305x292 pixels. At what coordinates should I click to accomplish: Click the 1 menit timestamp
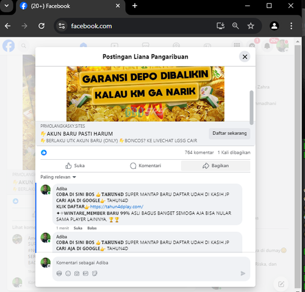tap(62, 228)
